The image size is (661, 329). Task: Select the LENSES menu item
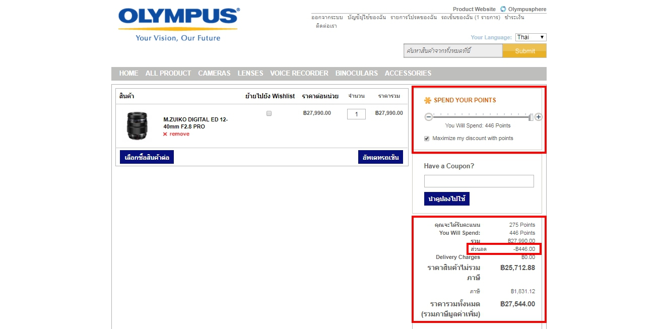[250, 73]
